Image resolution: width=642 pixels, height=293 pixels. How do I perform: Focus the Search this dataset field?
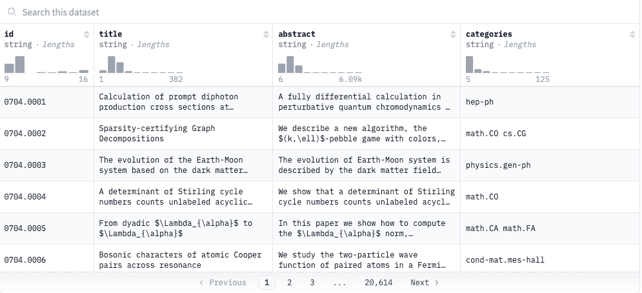pyautogui.click(x=319, y=12)
